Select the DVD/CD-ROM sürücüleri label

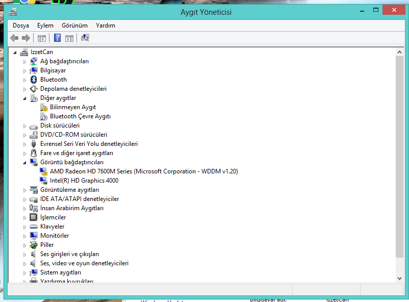73,135
